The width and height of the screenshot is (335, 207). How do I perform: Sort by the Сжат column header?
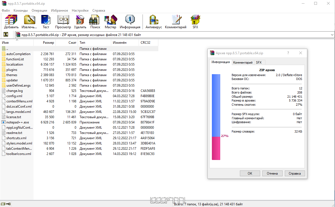67,43
